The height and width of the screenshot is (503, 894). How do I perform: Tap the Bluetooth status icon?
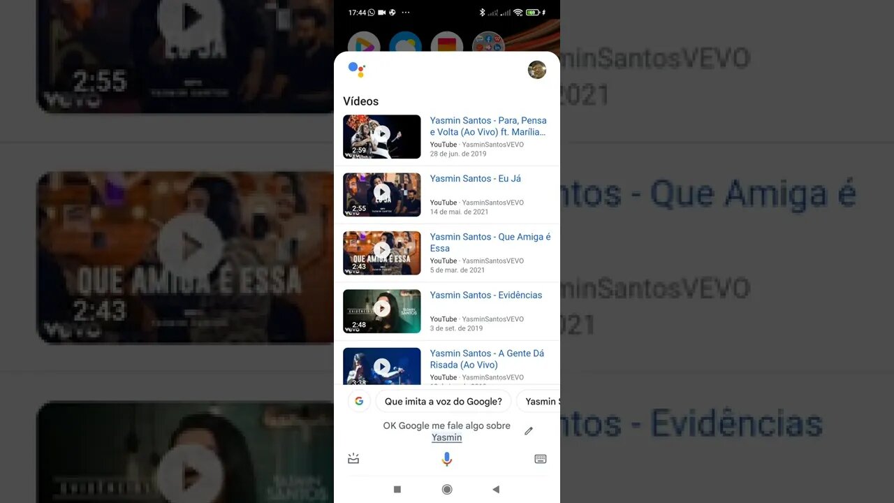481,13
